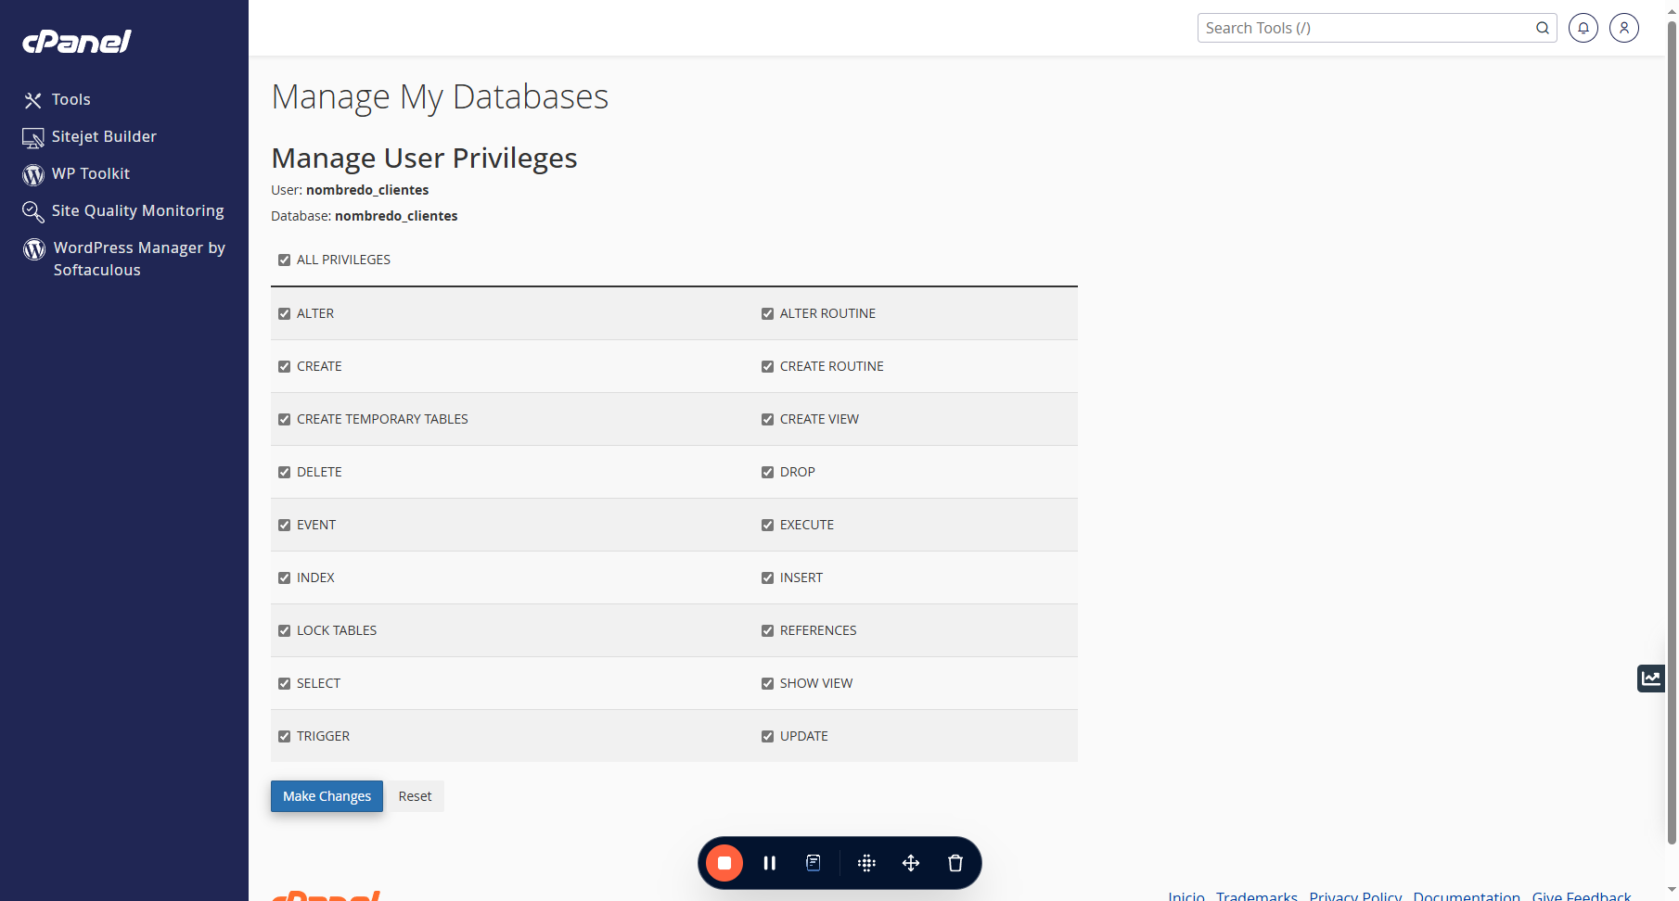Toggle the DROP privilege checkbox
Image resolution: width=1679 pixels, height=901 pixels.
[767, 472]
